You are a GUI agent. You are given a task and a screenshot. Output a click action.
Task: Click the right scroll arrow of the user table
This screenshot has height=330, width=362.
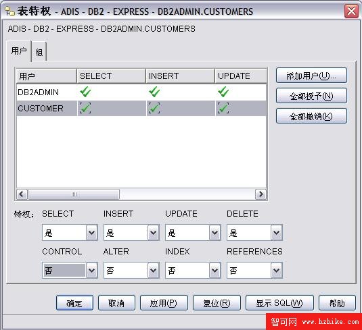[261, 194]
